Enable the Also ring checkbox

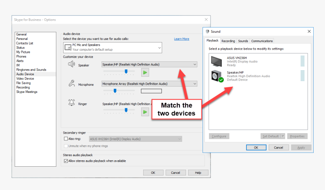[66, 138]
